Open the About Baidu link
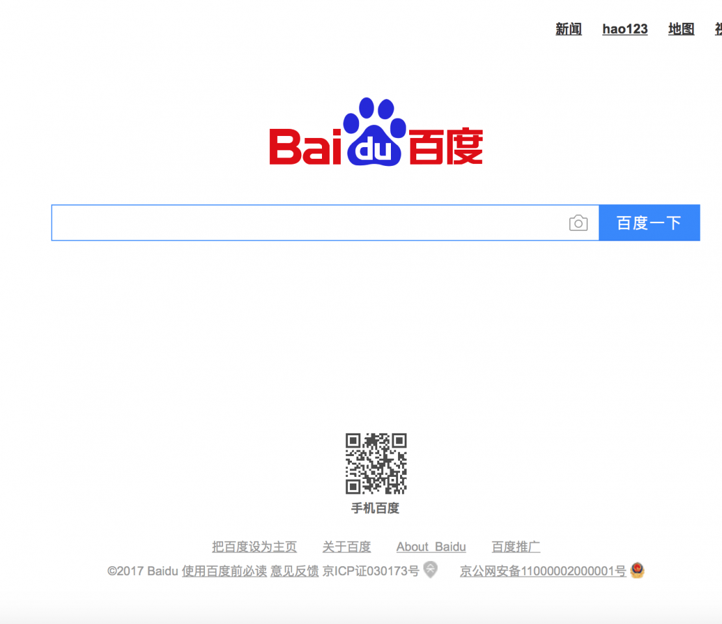 pyautogui.click(x=431, y=547)
